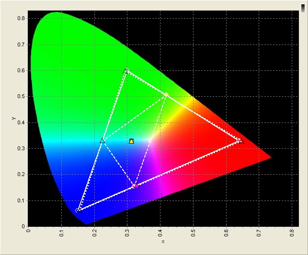Click the 0.8 tick on the y axis

pos(22,18)
